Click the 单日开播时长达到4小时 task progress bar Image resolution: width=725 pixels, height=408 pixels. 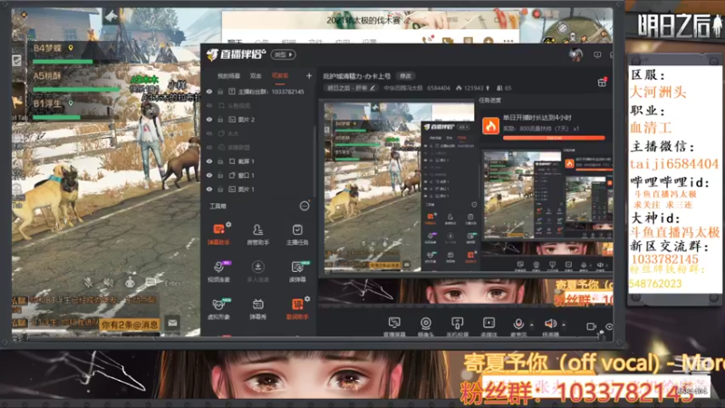554,138
